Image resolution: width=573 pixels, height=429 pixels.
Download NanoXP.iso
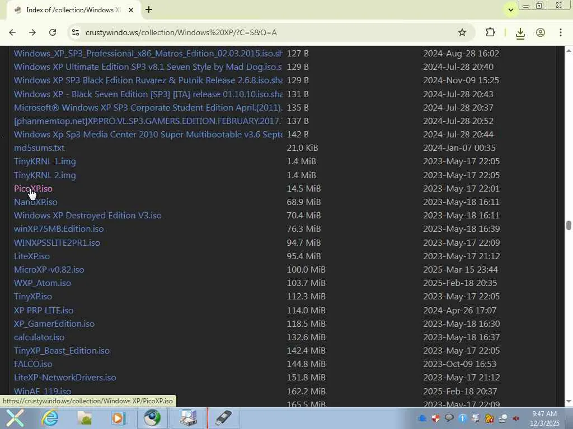point(35,202)
